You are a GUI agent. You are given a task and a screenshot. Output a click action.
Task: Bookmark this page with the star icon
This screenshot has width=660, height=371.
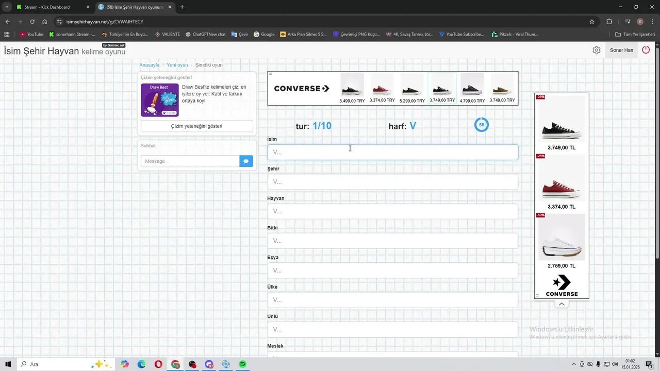[592, 22]
